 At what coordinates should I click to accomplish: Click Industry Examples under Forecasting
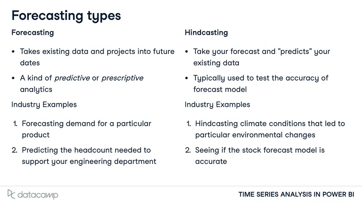[44, 105]
